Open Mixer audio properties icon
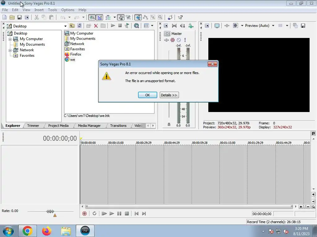The image size is (317, 237). pos(166,26)
